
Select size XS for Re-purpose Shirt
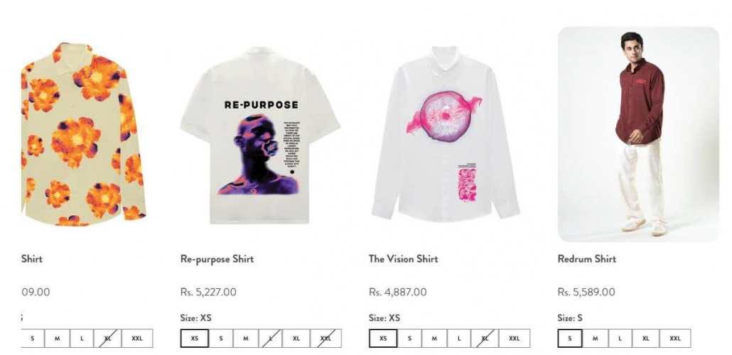tap(194, 338)
